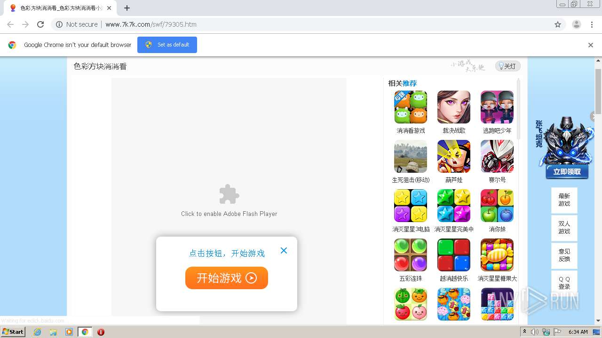Open a new tab with the plus button

click(127, 8)
